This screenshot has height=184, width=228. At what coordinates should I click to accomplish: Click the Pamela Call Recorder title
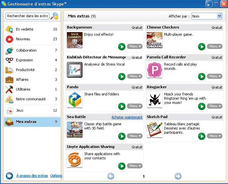point(166,57)
